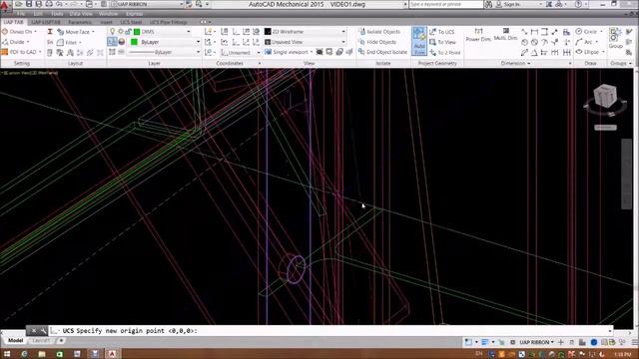Open the Power Dim. tool
This screenshot has height=359, width=639.
478,35
